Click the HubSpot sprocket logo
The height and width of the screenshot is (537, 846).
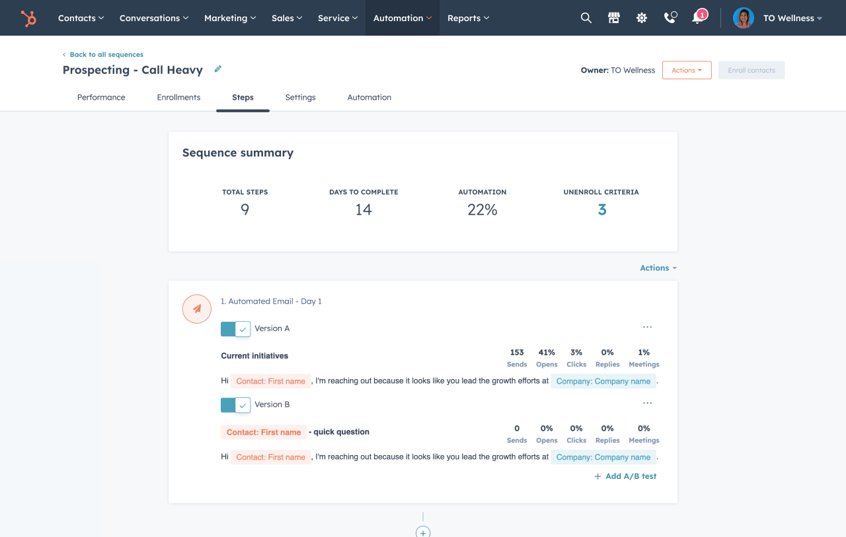pyautogui.click(x=28, y=18)
